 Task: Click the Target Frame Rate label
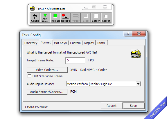click(40, 60)
